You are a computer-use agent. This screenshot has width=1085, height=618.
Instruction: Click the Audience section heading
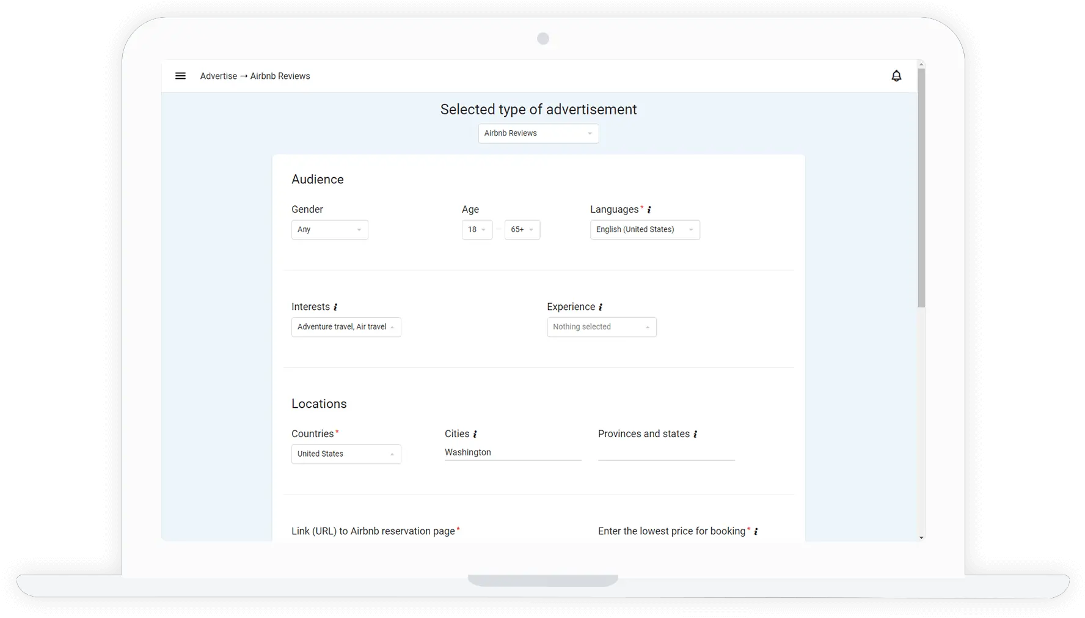coord(318,180)
